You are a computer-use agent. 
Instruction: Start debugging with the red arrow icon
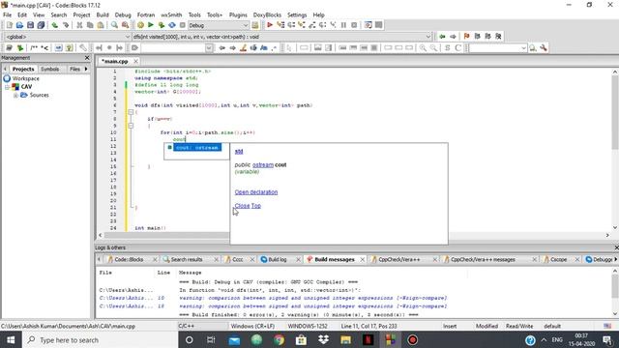coord(270,25)
